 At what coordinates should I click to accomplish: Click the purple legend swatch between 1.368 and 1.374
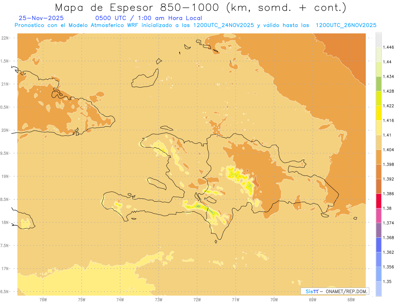pyautogui.click(x=379, y=230)
